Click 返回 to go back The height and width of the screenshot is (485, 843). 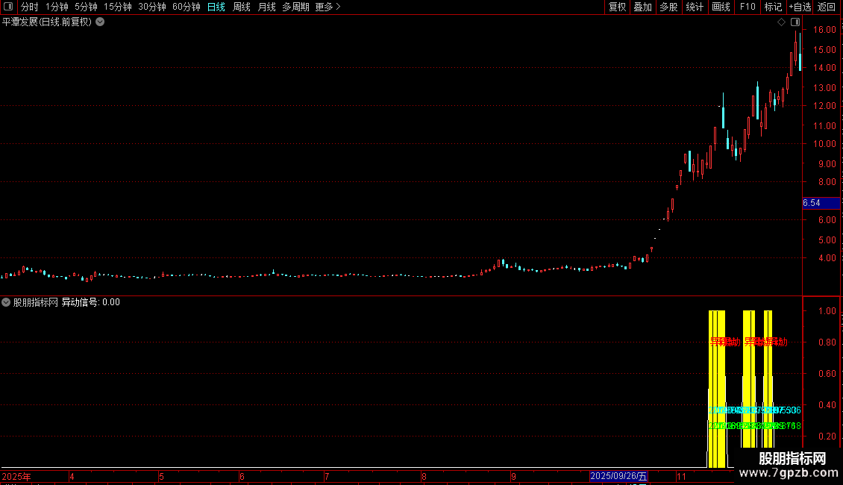[x=827, y=7]
